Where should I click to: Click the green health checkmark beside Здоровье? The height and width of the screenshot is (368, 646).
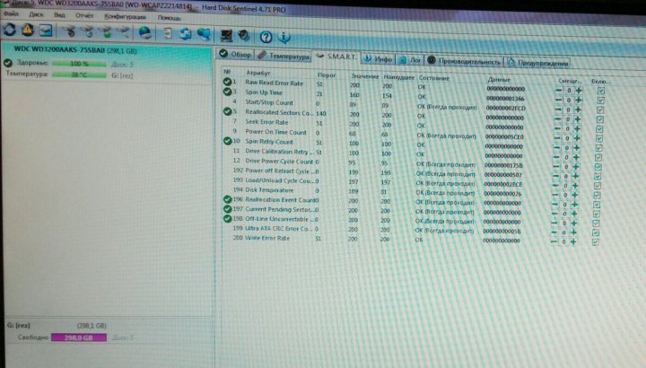point(8,63)
